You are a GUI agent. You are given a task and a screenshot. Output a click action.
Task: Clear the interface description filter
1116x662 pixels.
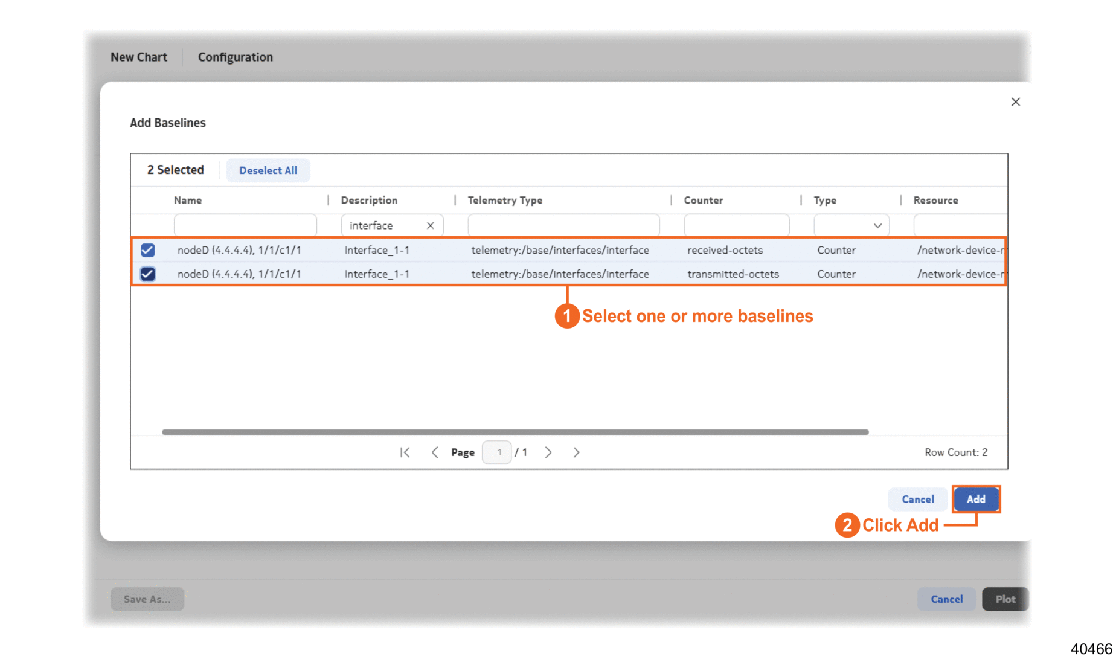tap(430, 225)
